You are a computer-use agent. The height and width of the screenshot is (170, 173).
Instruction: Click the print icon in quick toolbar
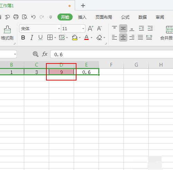click(x=16, y=17)
